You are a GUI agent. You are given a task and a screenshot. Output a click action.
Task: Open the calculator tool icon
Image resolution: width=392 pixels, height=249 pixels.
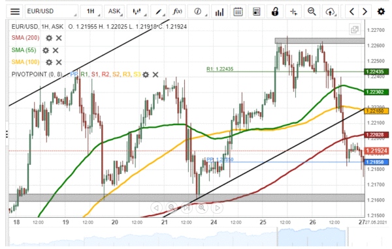tap(257, 12)
